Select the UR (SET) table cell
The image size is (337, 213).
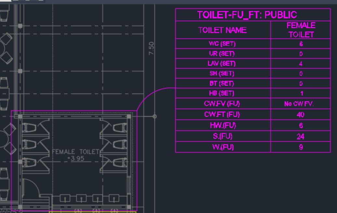pyautogui.click(x=223, y=54)
